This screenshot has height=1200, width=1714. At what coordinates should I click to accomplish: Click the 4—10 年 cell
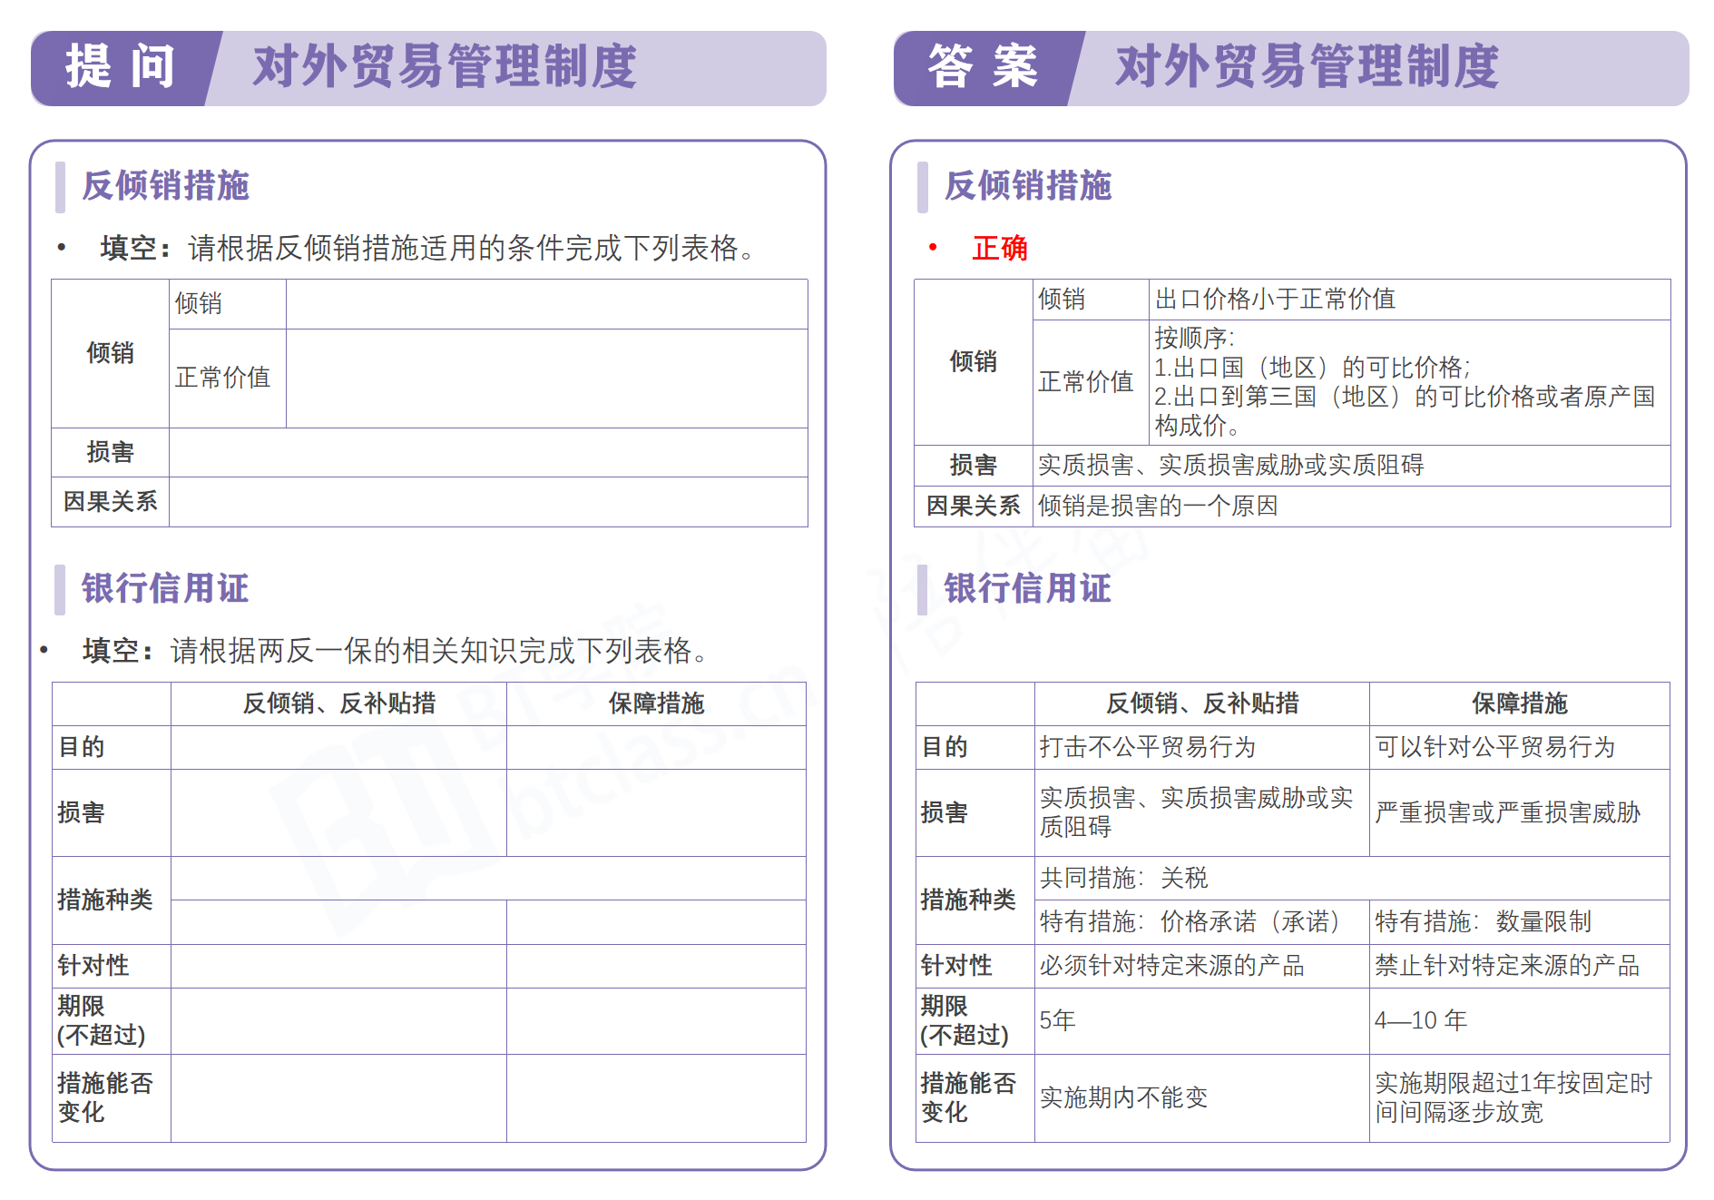pos(1519,1021)
